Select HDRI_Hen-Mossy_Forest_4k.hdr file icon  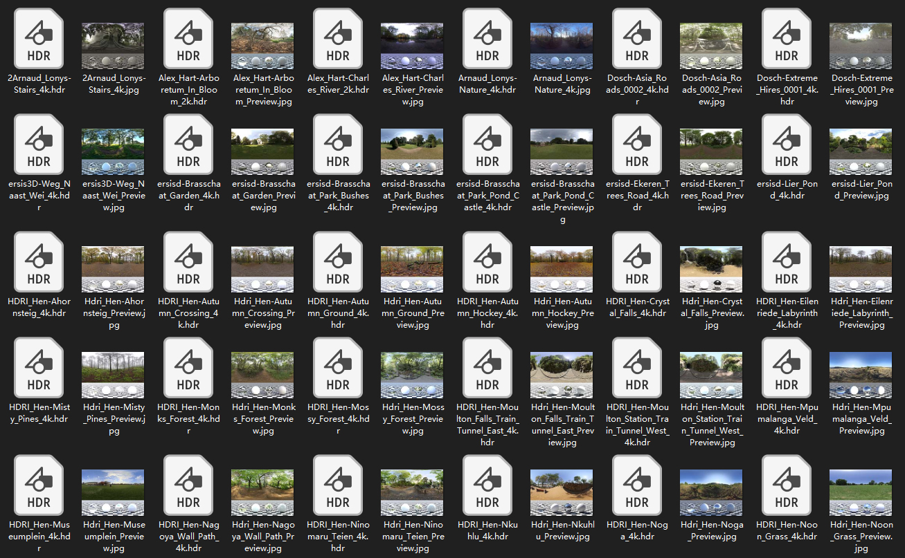[338, 369]
